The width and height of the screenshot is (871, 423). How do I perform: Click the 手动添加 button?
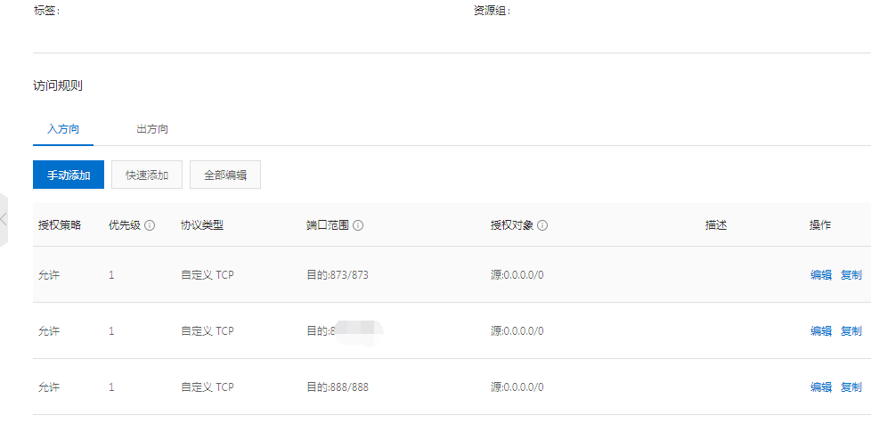(69, 175)
